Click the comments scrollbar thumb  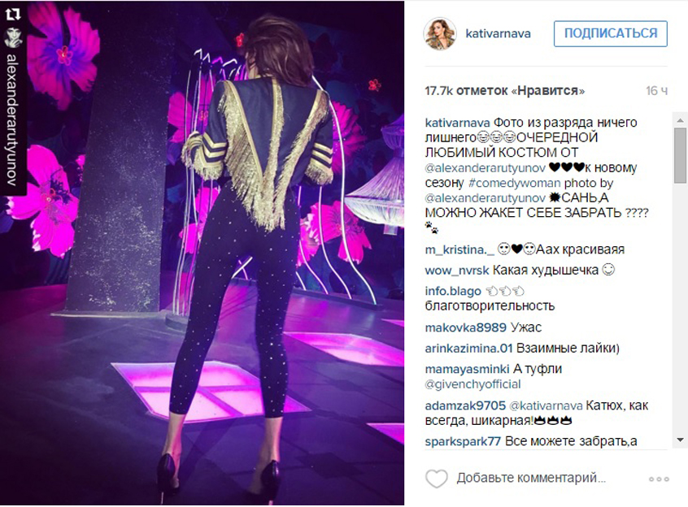(x=680, y=155)
